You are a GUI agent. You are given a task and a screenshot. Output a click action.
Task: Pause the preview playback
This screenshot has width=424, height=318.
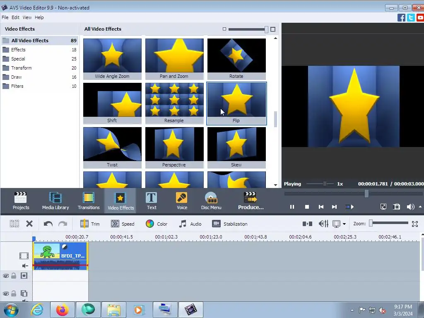point(292,207)
